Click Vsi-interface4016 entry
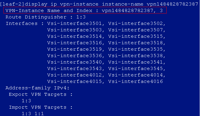This screenshot has height=116, width=200. click(135, 81)
